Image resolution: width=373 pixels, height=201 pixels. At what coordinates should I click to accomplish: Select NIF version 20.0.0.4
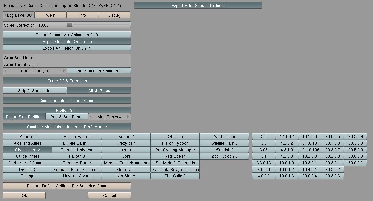click(309, 176)
